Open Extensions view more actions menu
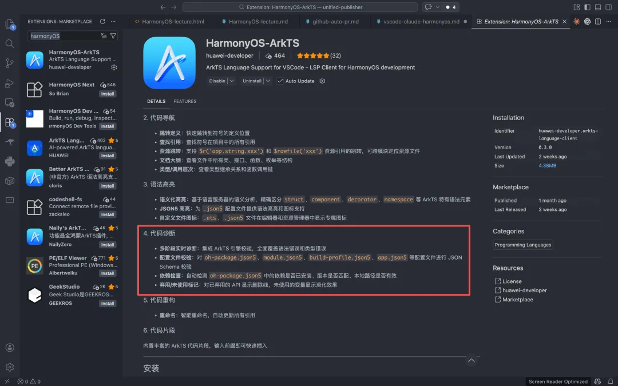The image size is (618, 386). point(113,21)
